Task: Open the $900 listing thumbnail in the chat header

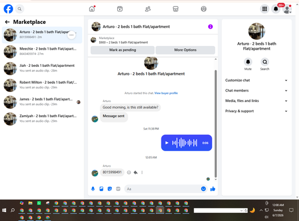Action: (x=93, y=40)
